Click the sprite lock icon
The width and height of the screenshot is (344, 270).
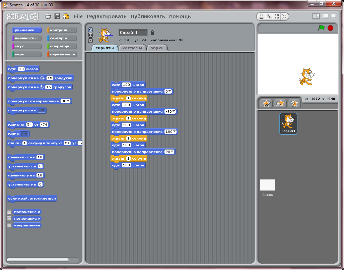tap(152, 33)
